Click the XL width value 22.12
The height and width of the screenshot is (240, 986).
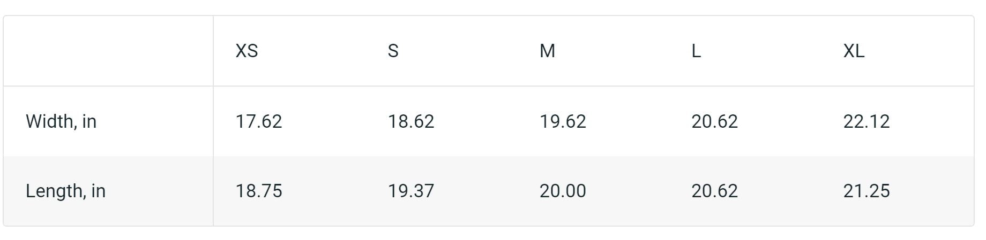[x=867, y=121]
